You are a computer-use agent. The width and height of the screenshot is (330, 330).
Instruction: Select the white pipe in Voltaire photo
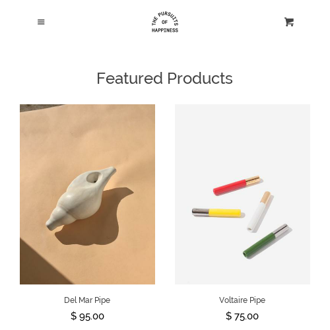(x=259, y=211)
